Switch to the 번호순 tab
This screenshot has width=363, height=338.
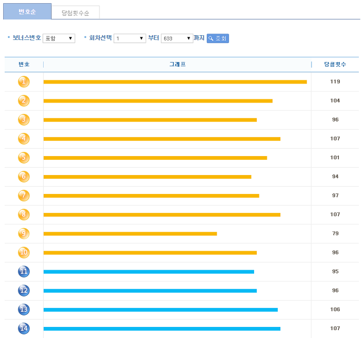27,12
